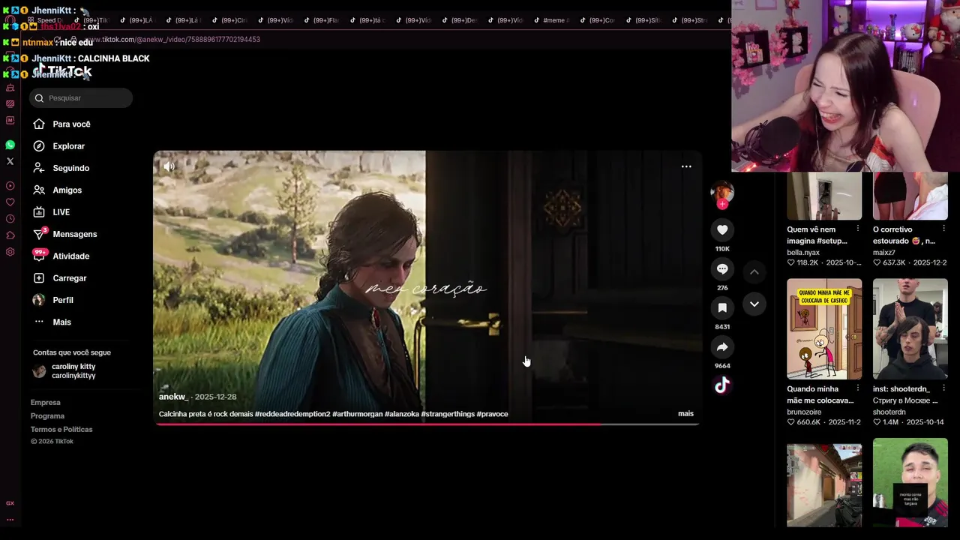
Task: Open options dots on 'O corretivo' card
Action: (x=944, y=229)
